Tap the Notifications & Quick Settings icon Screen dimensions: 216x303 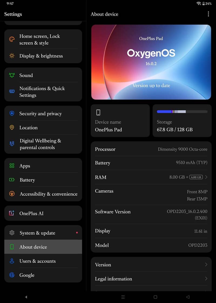(12, 91)
